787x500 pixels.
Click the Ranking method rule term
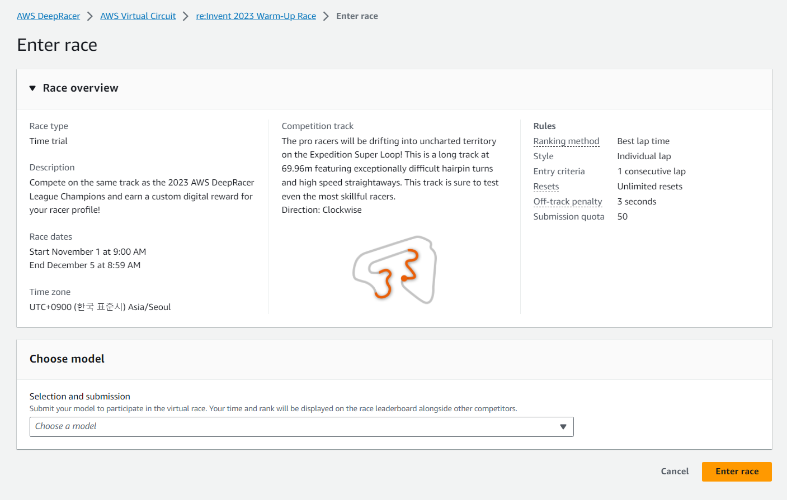566,141
